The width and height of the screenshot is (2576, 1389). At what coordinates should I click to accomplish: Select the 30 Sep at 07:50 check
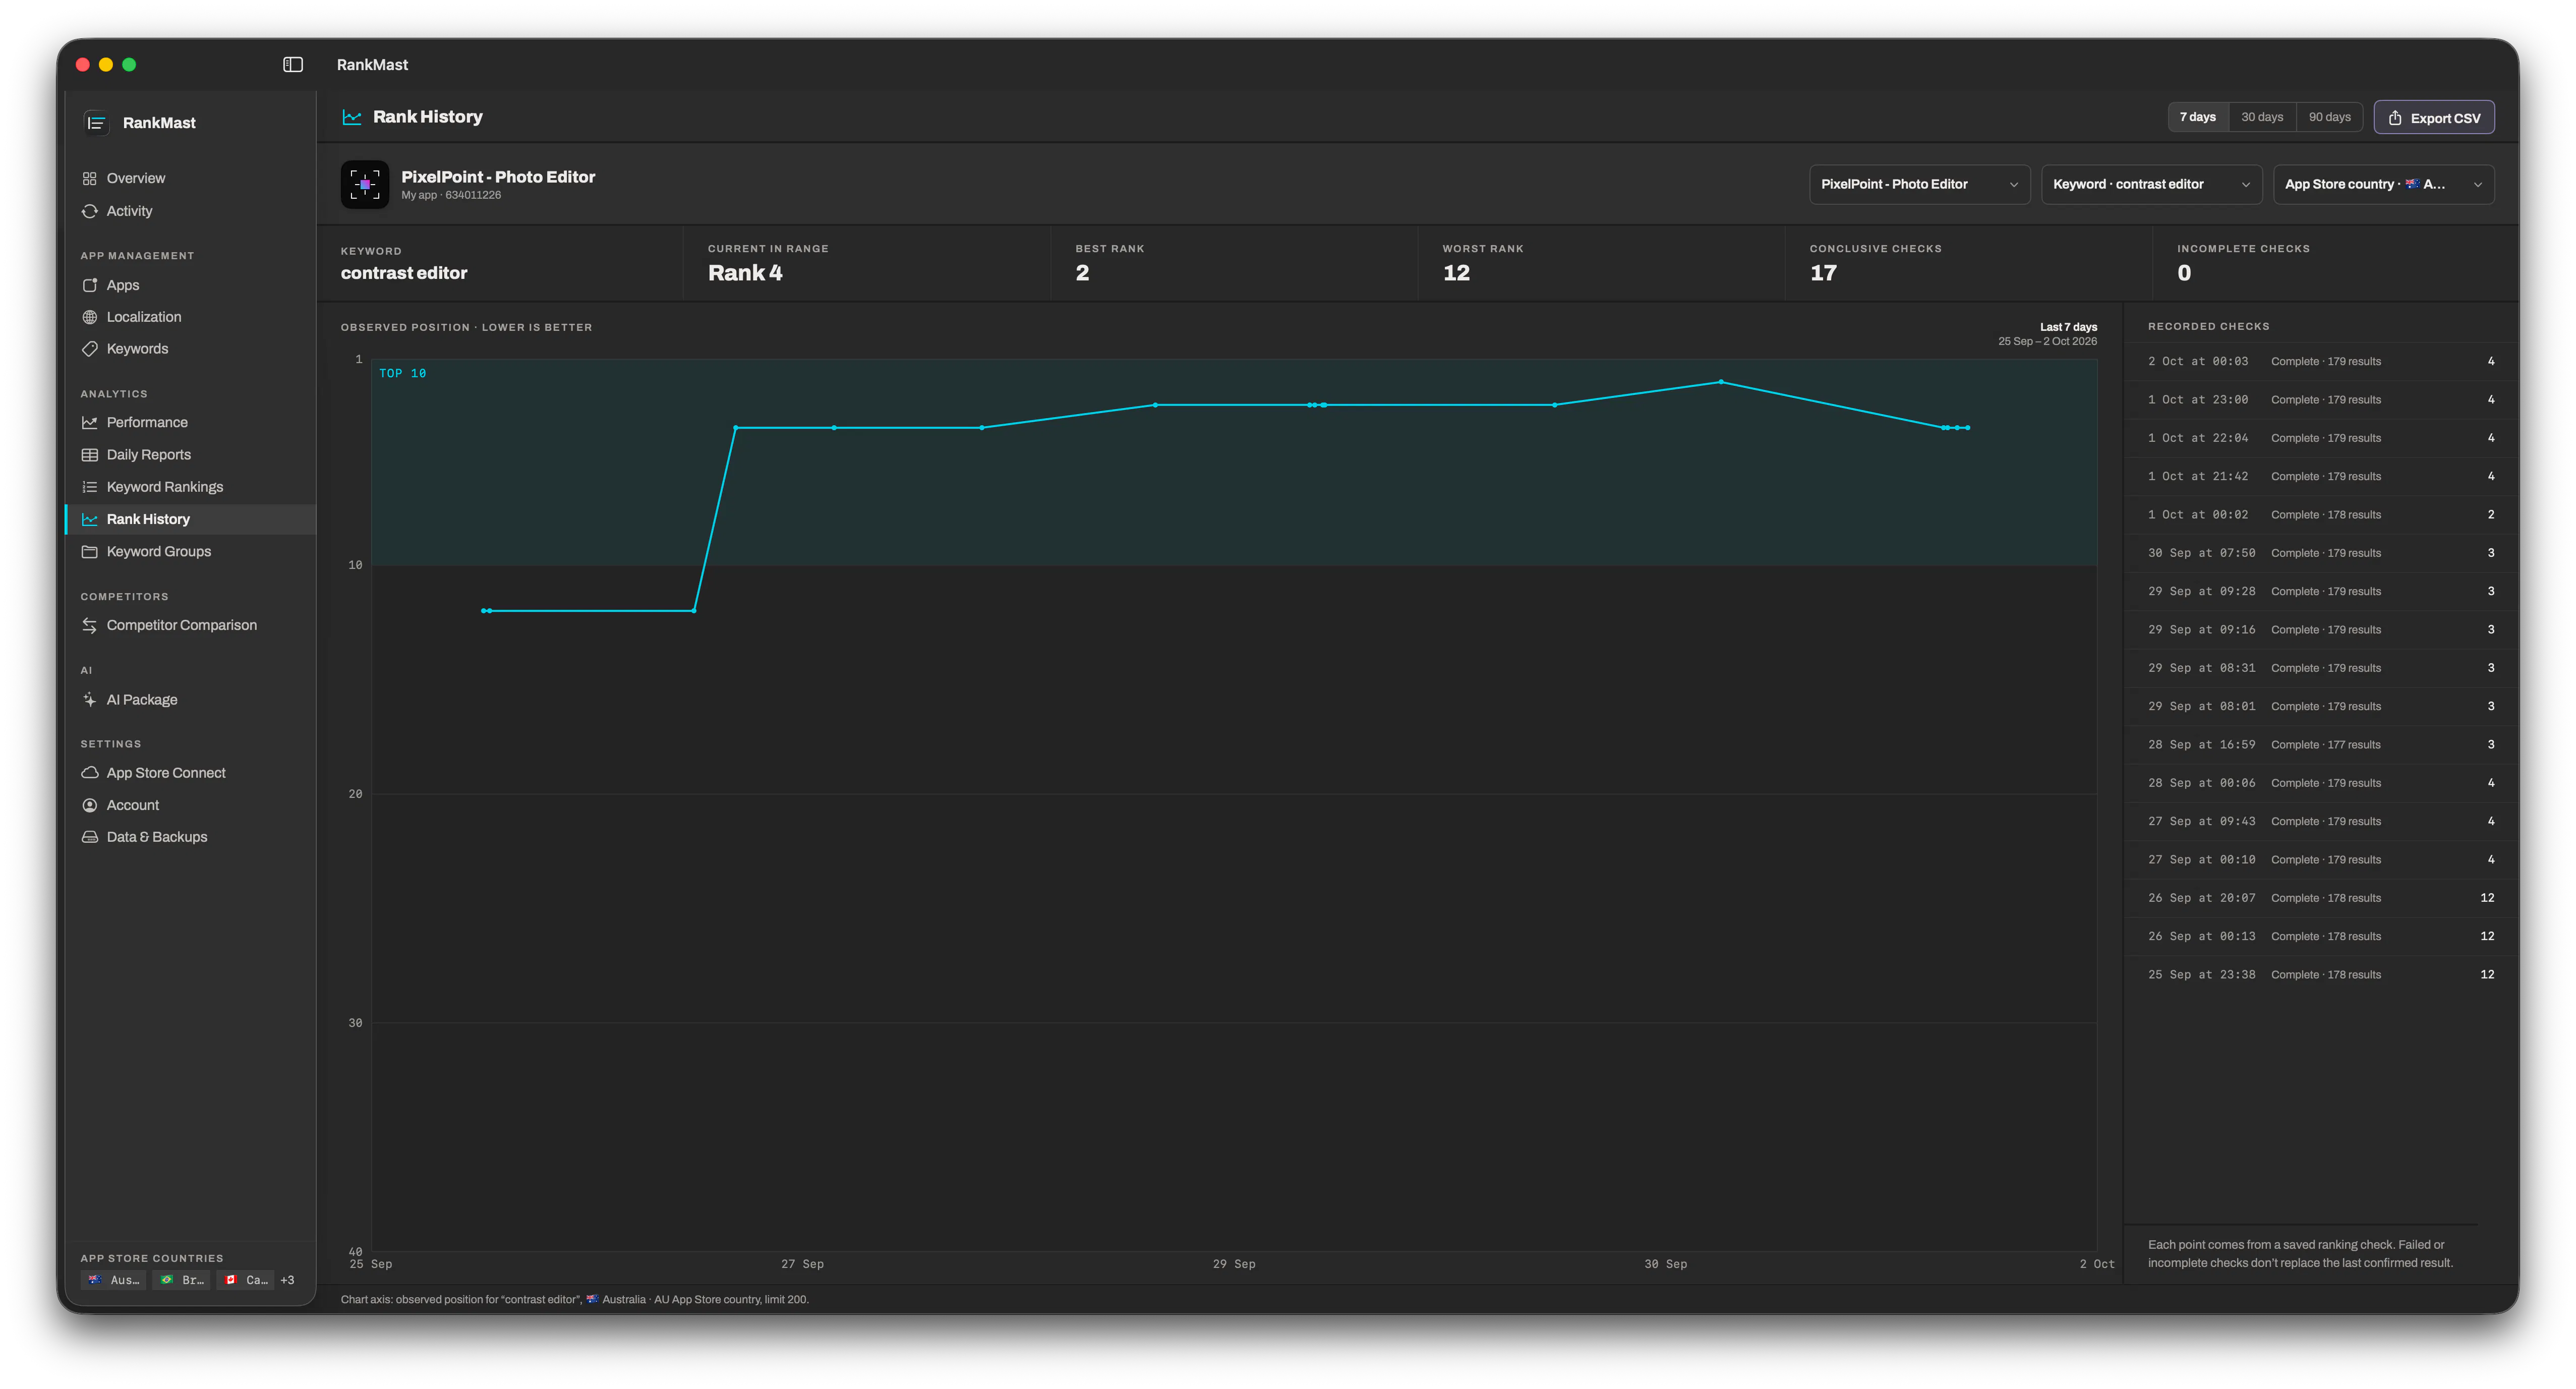pyautogui.click(x=2320, y=553)
